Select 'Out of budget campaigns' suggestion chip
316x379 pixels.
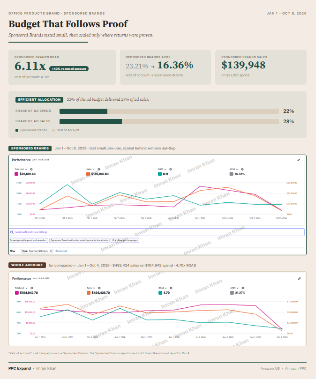click(x=125, y=240)
